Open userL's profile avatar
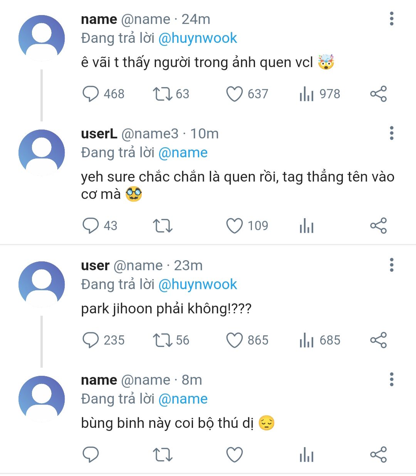 (x=42, y=152)
